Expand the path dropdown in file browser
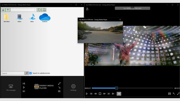 [35, 10]
